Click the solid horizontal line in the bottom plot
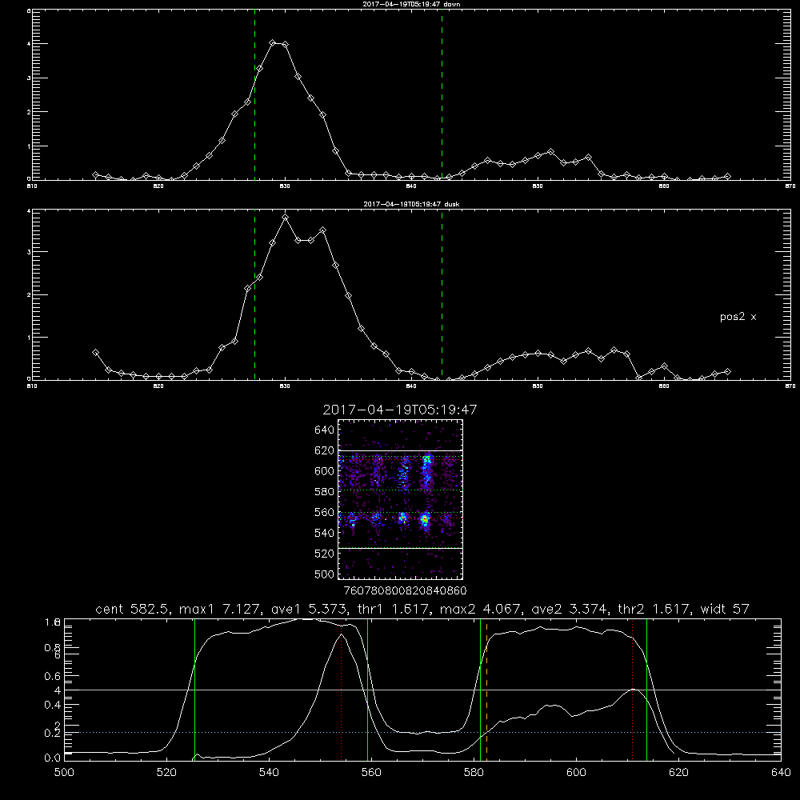This screenshot has width=800, height=800. [422, 690]
